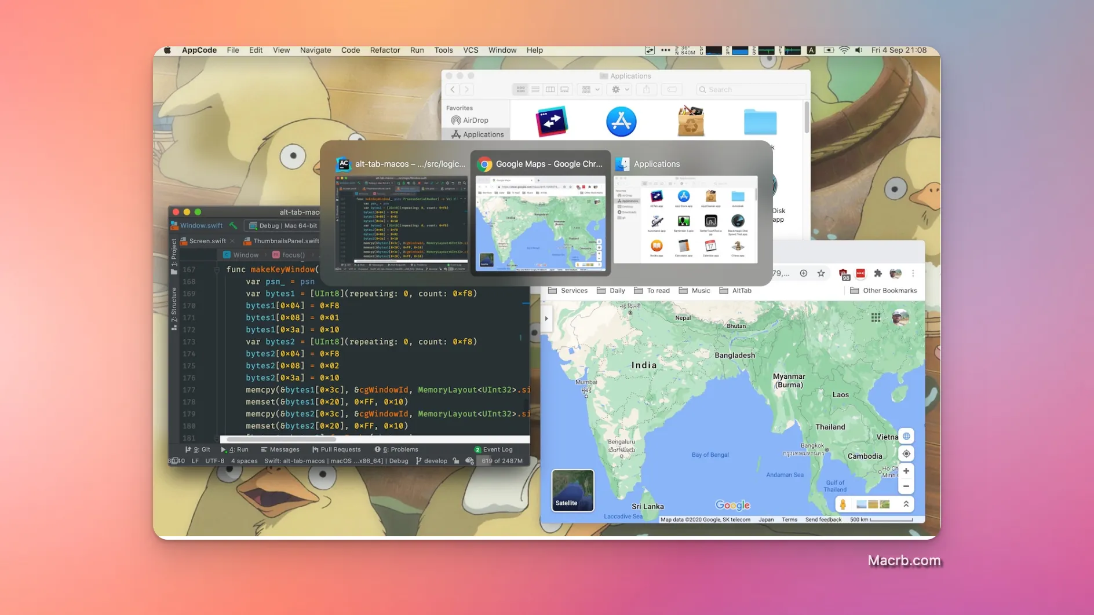The height and width of the screenshot is (615, 1094).
Task: Click the uBlock Origin extension icon
Action: pyautogui.click(x=844, y=274)
